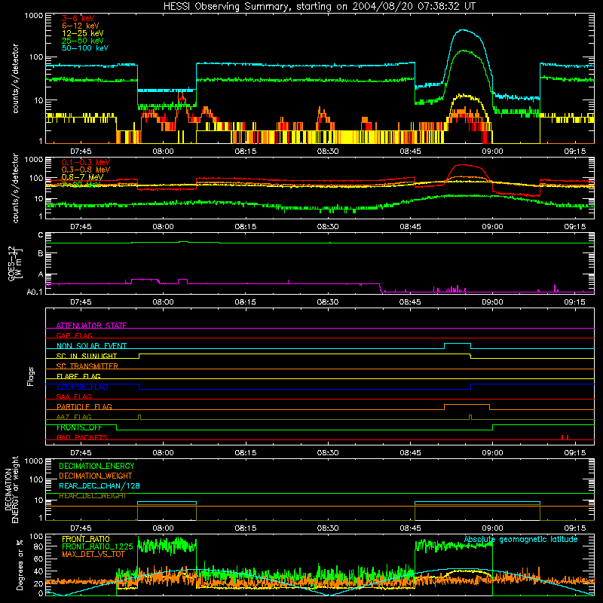Click "08:00" tick below the Flags panel
This screenshot has width=603, height=603.
point(163,453)
